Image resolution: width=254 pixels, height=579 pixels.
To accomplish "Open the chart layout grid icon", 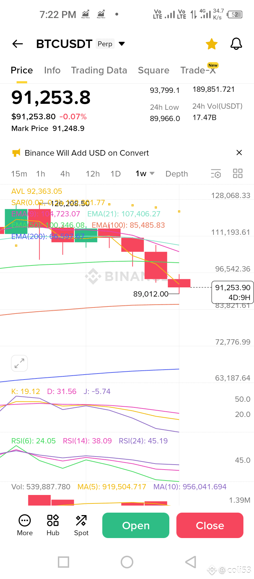I will click(238, 173).
